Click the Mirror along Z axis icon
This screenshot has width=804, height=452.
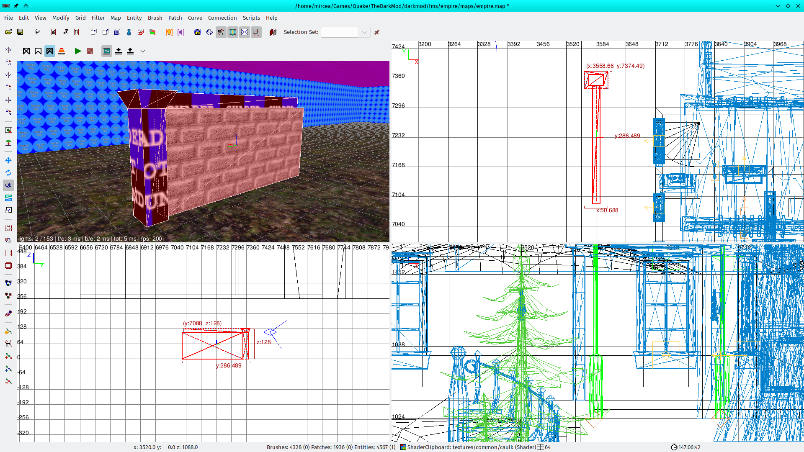[x=8, y=100]
